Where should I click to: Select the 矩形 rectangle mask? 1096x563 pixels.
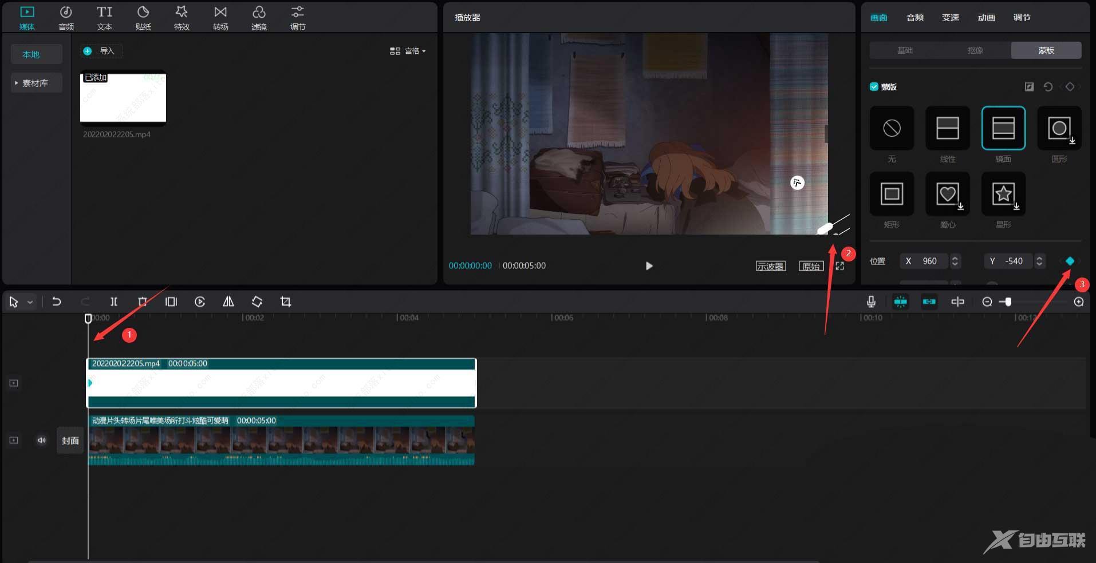pyautogui.click(x=892, y=194)
